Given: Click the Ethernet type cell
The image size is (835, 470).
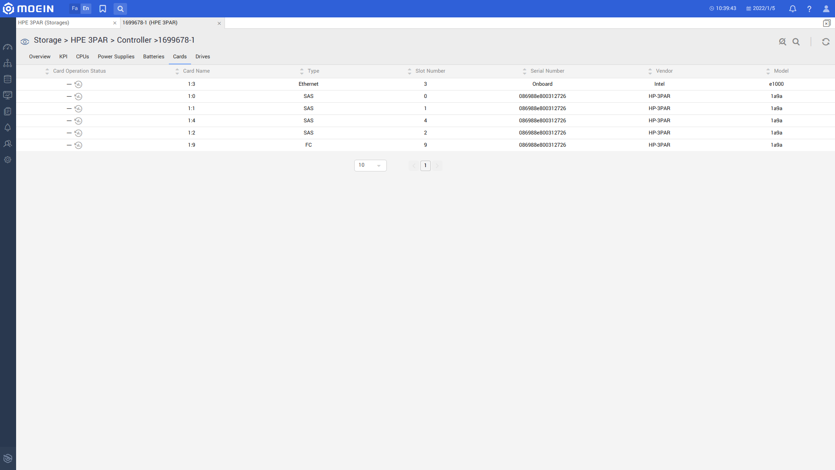Looking at the screenshot, I should pyautogui.click(x=309, y=84).
